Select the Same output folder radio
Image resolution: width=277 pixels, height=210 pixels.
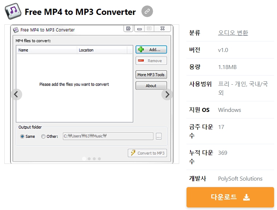tap(28, 136)
